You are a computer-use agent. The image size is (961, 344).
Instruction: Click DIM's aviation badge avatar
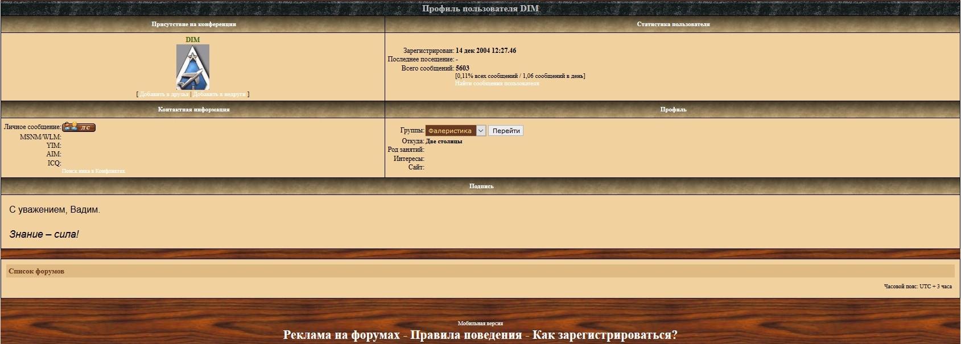click(193, 67)
